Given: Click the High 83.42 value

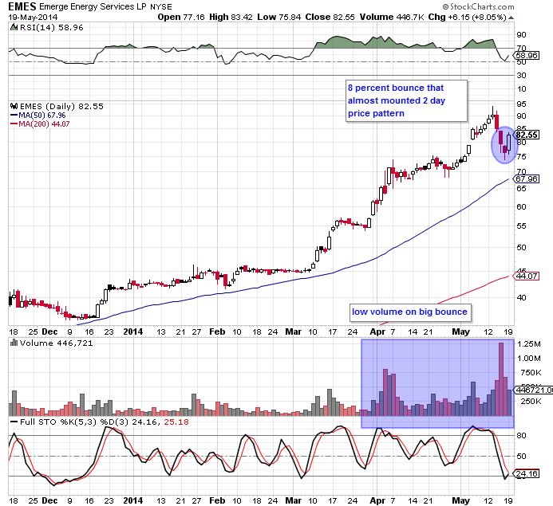Looking at the screenshot, I should point(231,17).
